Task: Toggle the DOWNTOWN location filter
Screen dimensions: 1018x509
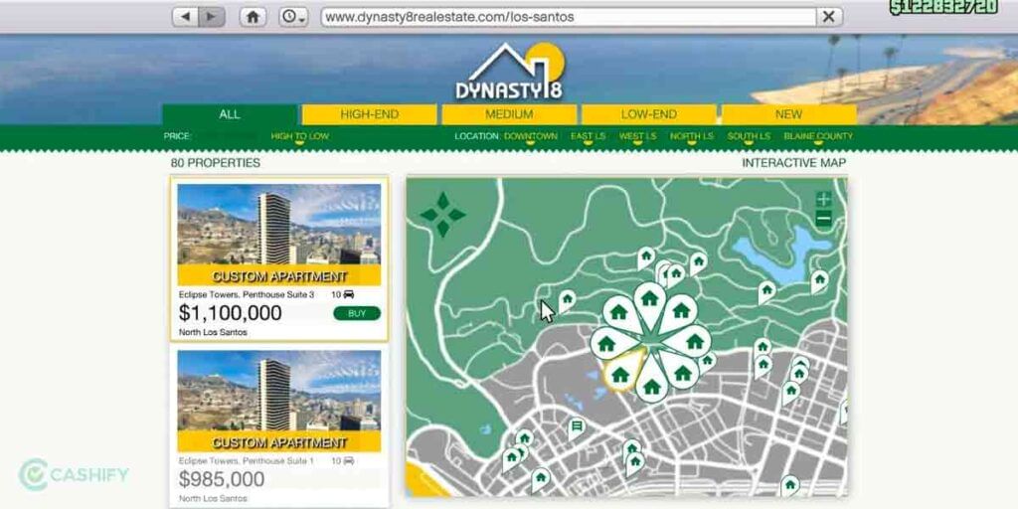Action: pos(531,136)
